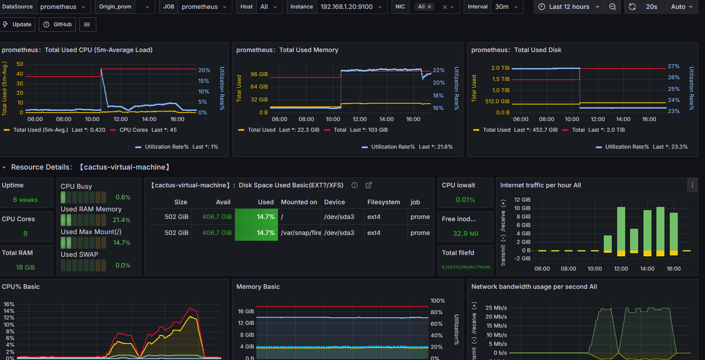The height and width of the screenshot is (360, 705).
Task: Sort table by Used column header
Action: [x=266, y=202]
